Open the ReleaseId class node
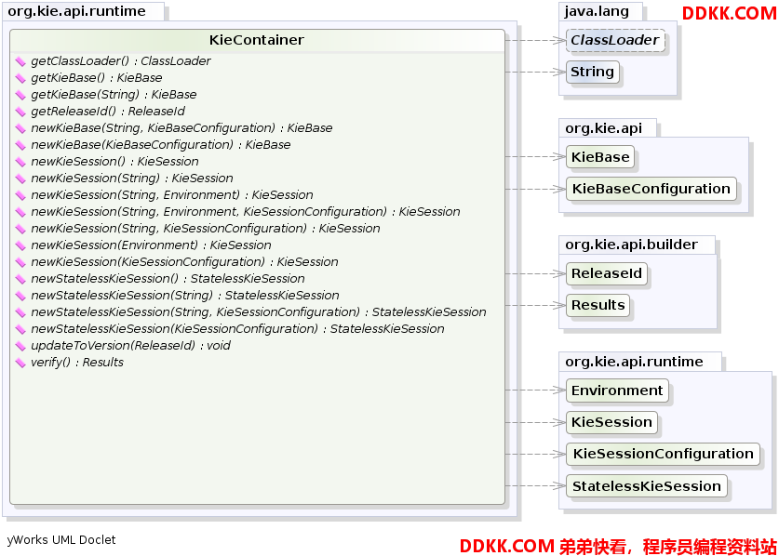Screen dimensions: 779x556 click(607, 273)
